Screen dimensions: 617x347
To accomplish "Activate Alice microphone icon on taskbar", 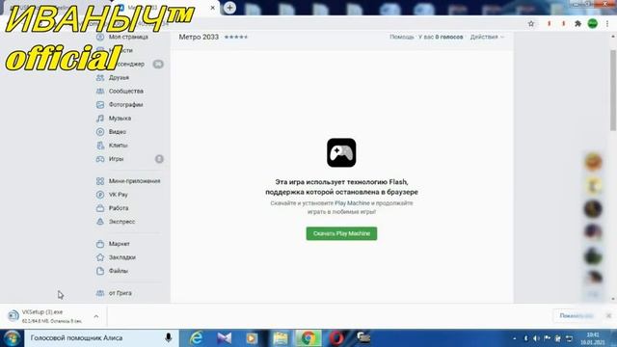I will tap(168, 338).
